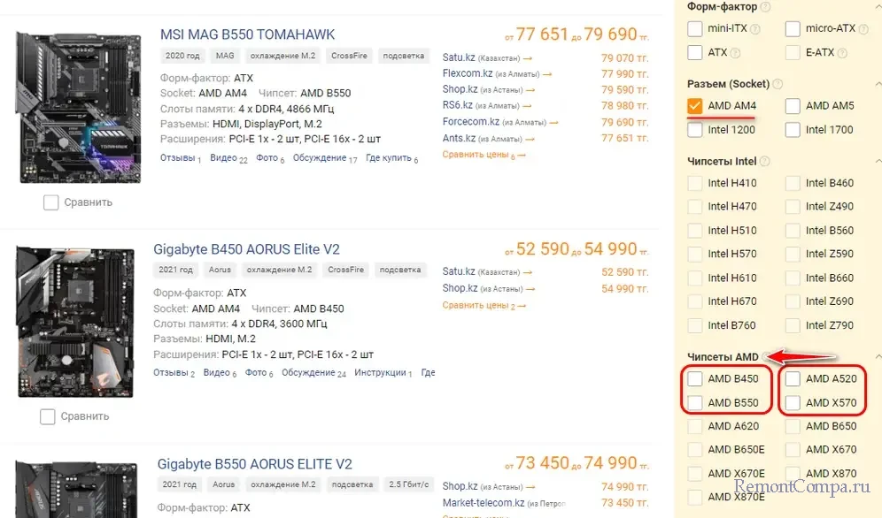Click help icon next to Форм-фактор heading
The image size is (882, 518).
point(765,7)
